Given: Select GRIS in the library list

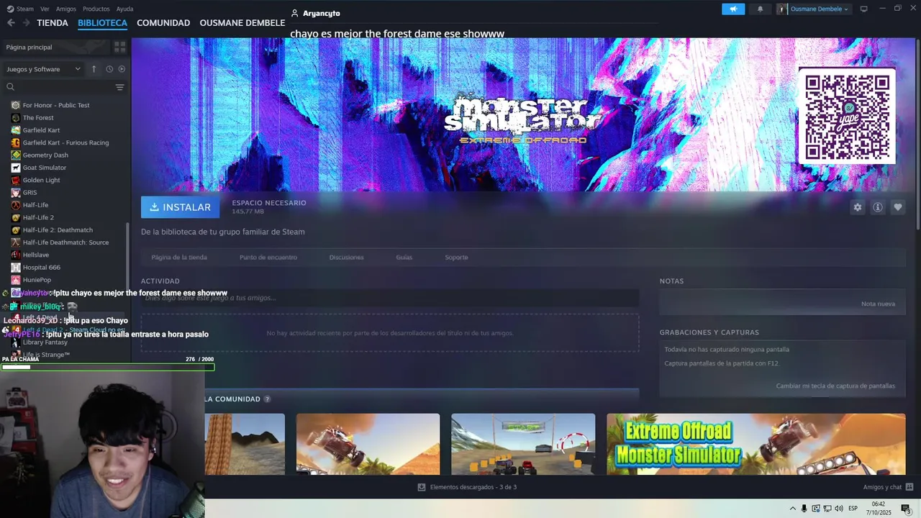Looking at the screenshot, I should tap(30, 192).
